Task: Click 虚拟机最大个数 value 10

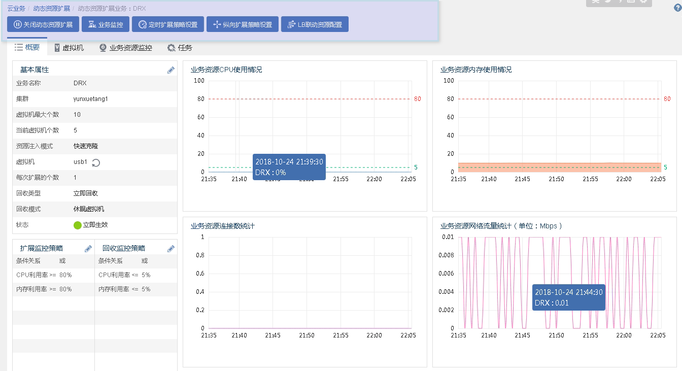Action: pyautogui.click(x=77, y=115)
